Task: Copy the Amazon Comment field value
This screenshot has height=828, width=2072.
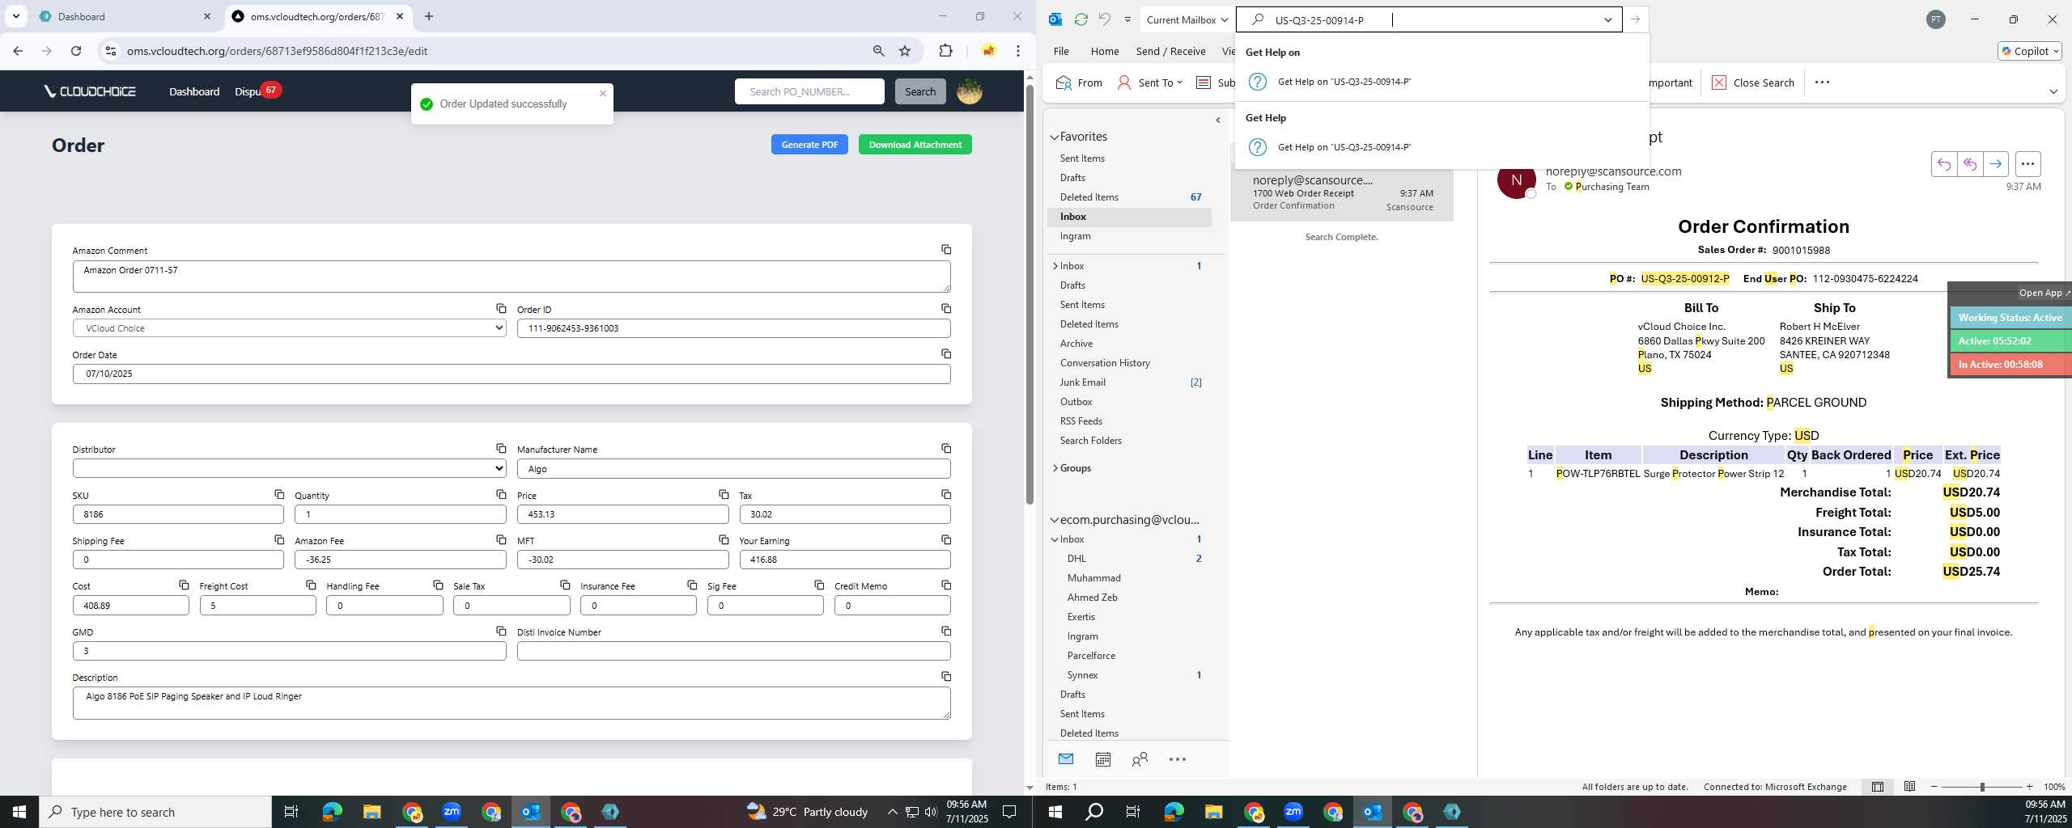Action: click(x=945, y=250)
